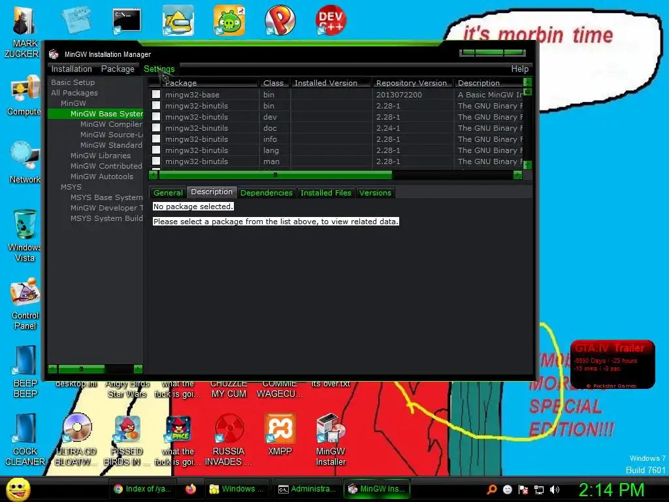
Task: Click the tree pane scroll-right arrow
Action: [138, 369]
